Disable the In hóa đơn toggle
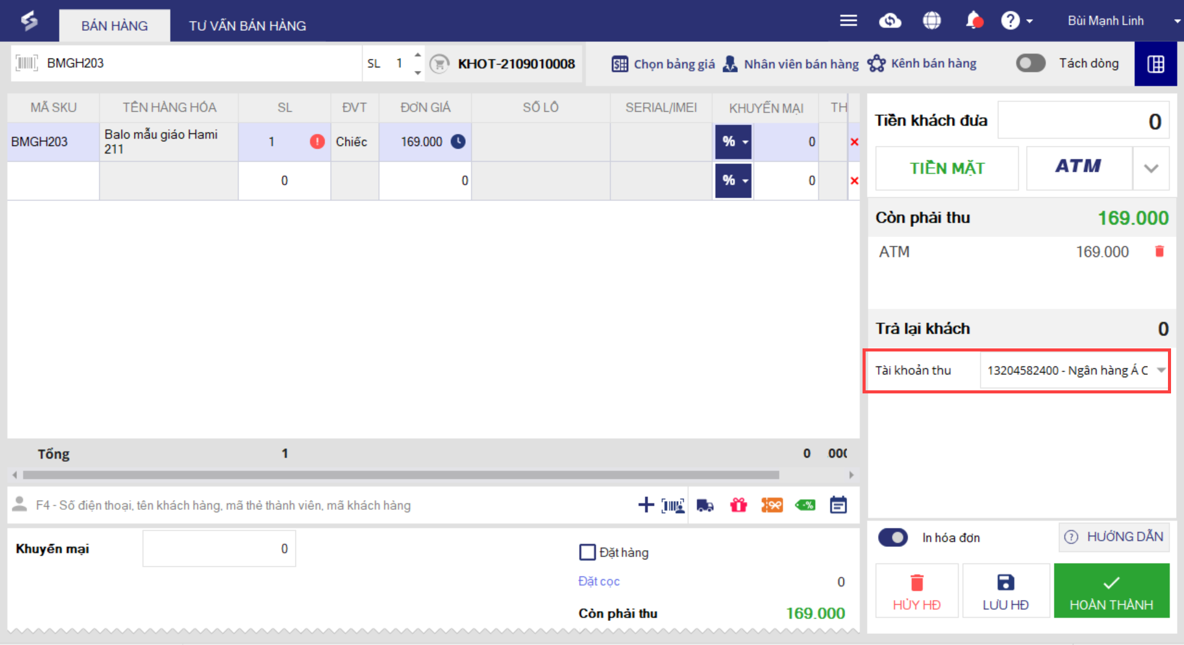Viewport: 1184px width, 645px height. [x=893, y=538]
